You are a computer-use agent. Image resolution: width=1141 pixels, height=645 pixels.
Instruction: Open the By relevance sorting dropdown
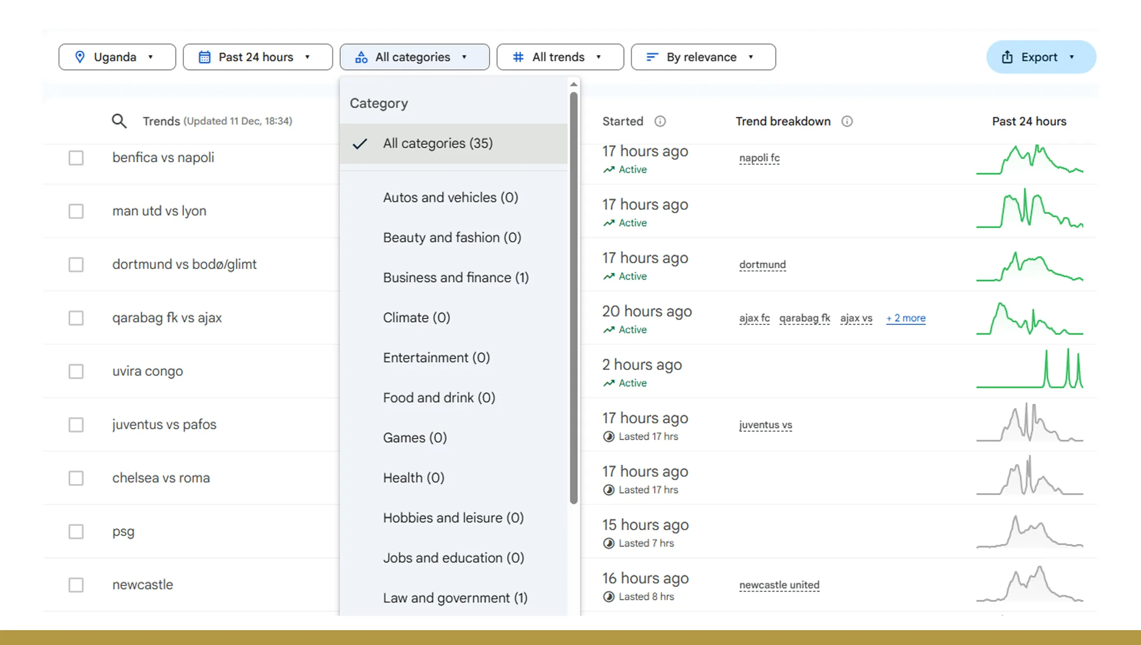(x=703, y=57)
